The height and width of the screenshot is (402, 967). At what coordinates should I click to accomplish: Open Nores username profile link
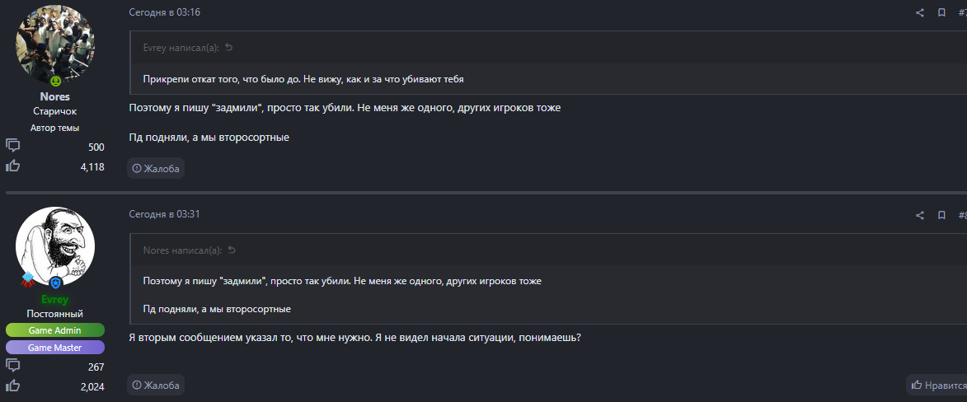click(x=55, y=96)
